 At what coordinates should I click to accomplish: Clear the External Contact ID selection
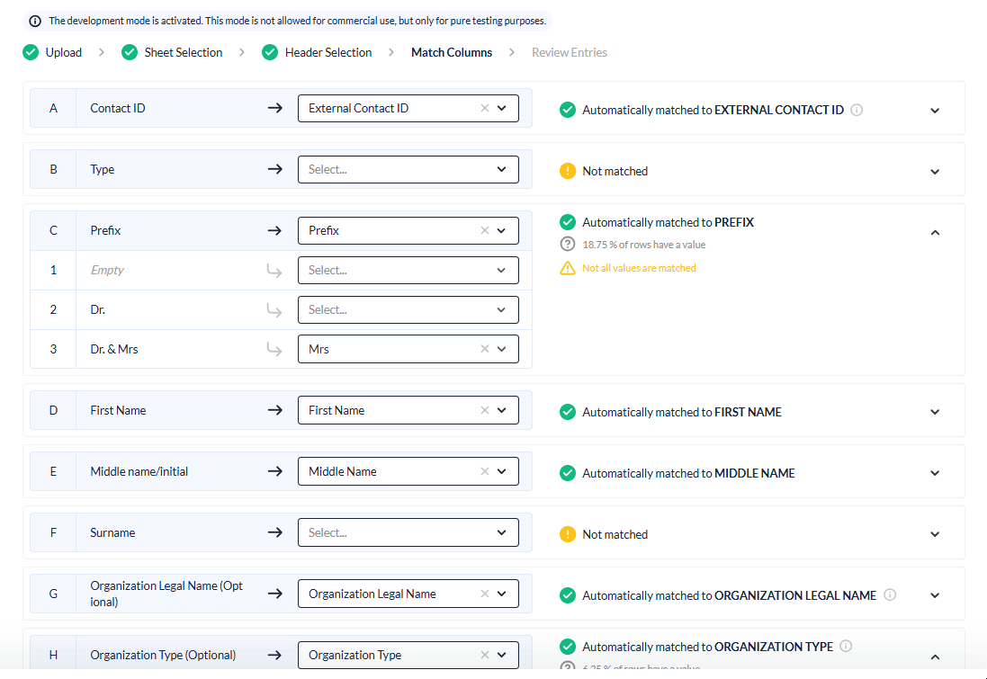485,108
